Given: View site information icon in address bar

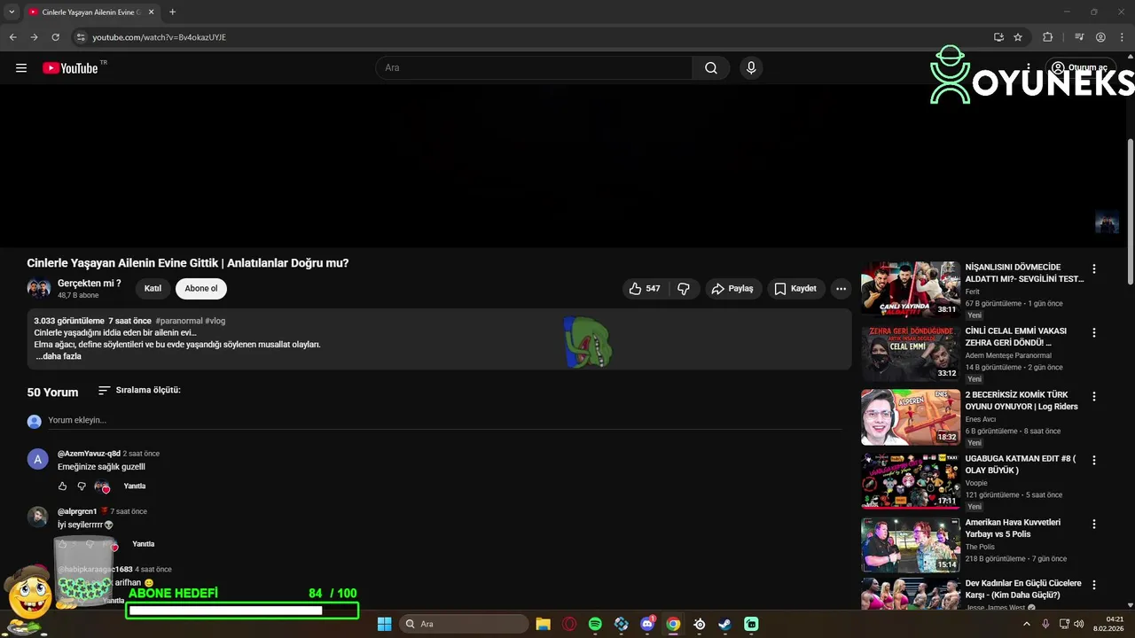Looking at the screenshot, I should tap(80, 37).
